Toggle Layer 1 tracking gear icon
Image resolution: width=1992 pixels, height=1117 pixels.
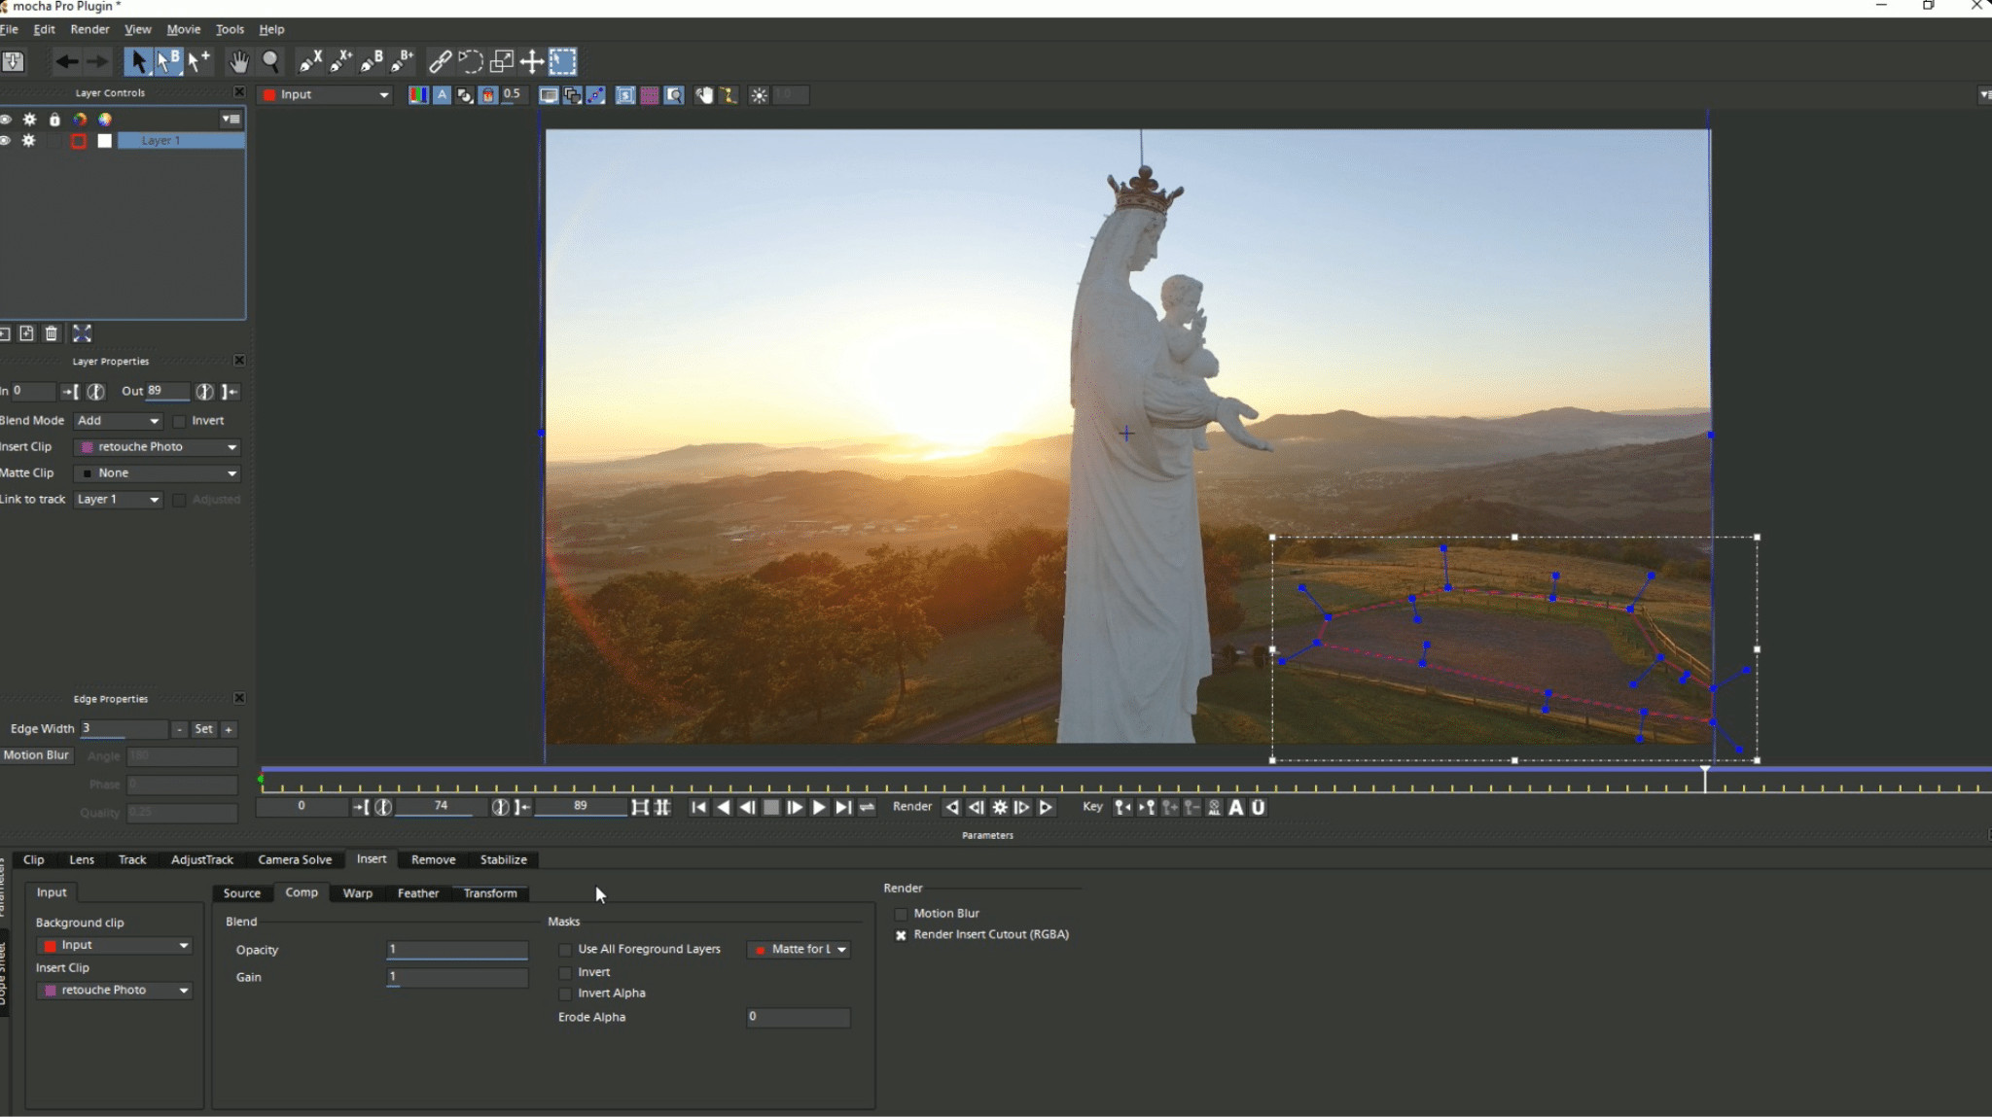(29, 141)
